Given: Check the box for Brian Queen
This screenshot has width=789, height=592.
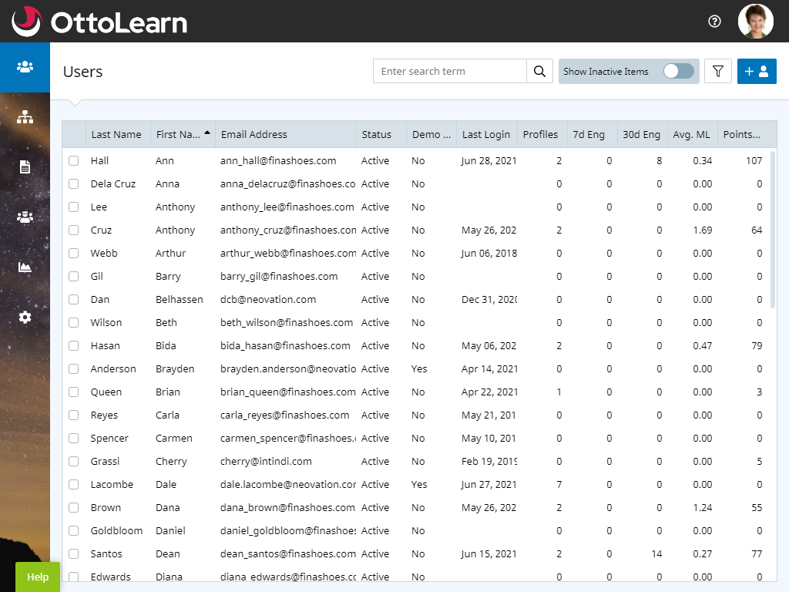Looking at the screenshot, I should tap(73, 392).
